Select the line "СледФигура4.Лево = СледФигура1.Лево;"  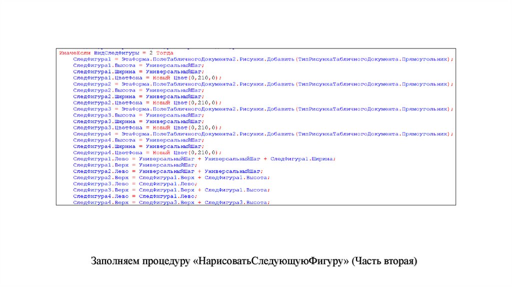pyautogui.click(x=135, y=196)
